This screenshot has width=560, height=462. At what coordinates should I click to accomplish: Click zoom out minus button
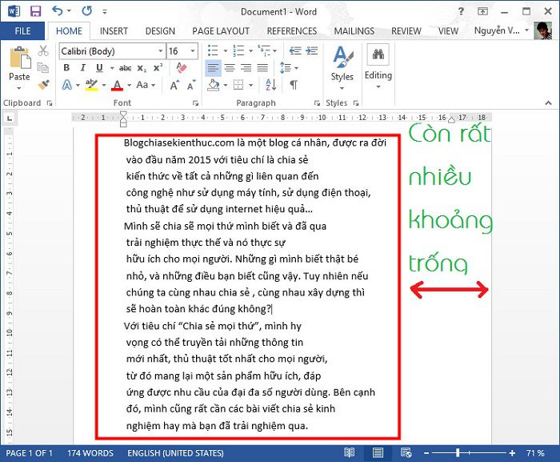point(426,453)
